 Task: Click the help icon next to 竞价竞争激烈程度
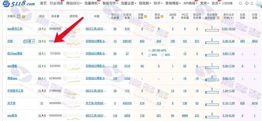click(x=218, y=18)
